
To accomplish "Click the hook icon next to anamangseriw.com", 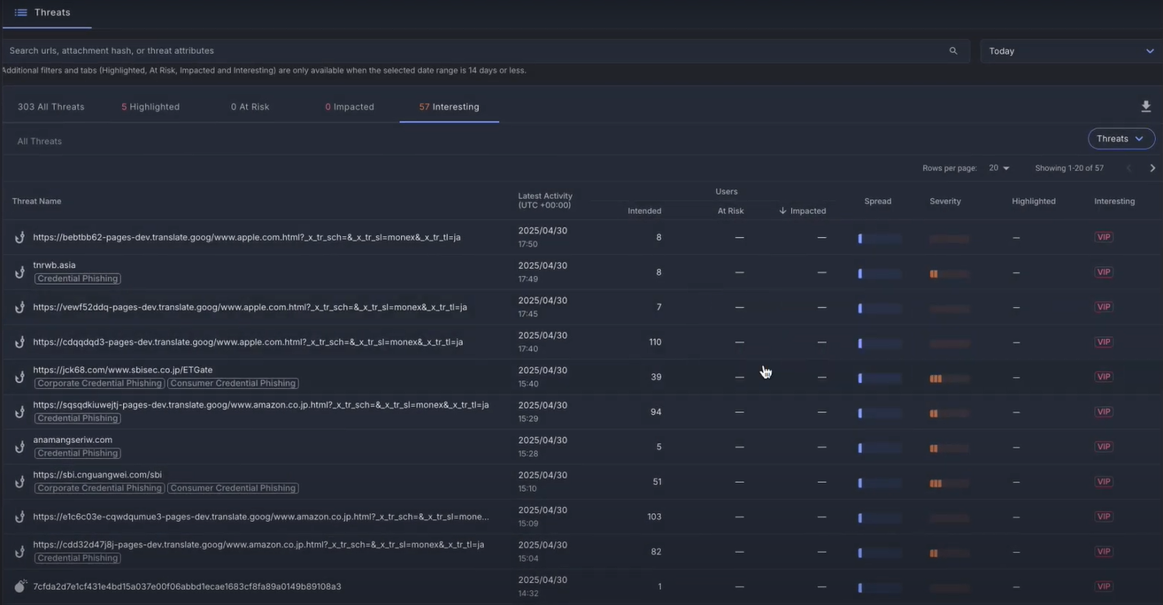I will 19,446.
